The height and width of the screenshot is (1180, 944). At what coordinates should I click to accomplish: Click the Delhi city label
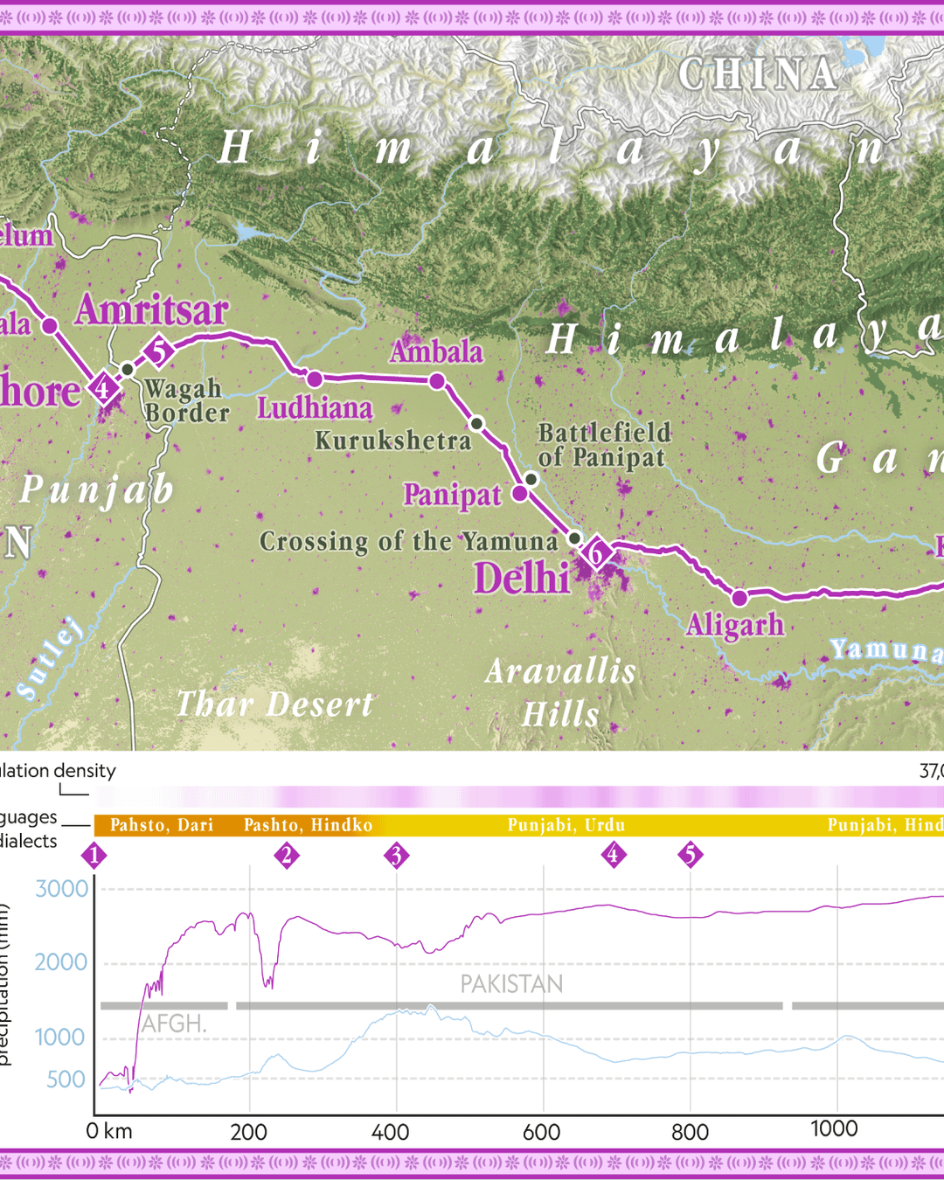522,579
